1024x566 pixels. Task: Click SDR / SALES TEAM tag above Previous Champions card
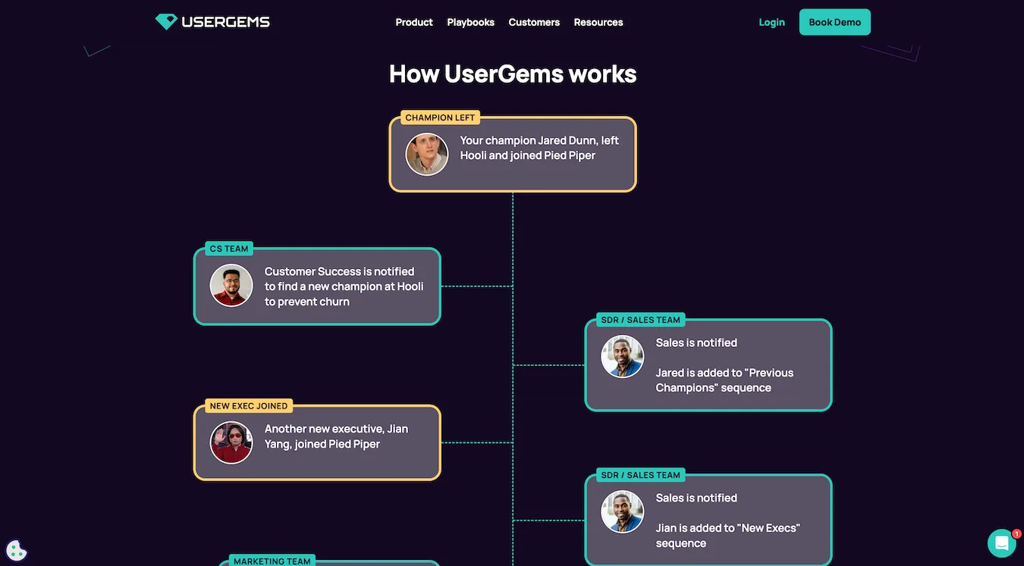click(641, 320)
